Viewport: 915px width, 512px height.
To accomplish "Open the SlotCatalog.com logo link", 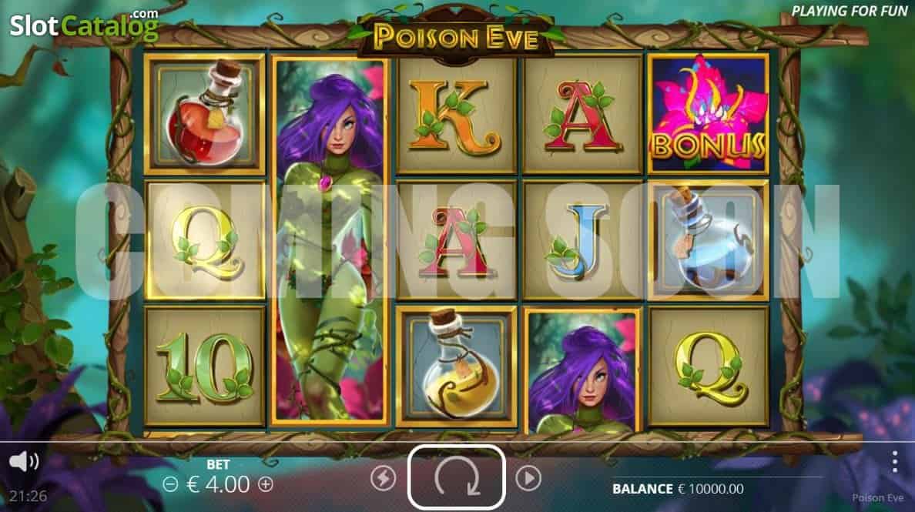I will click(84, 25).
